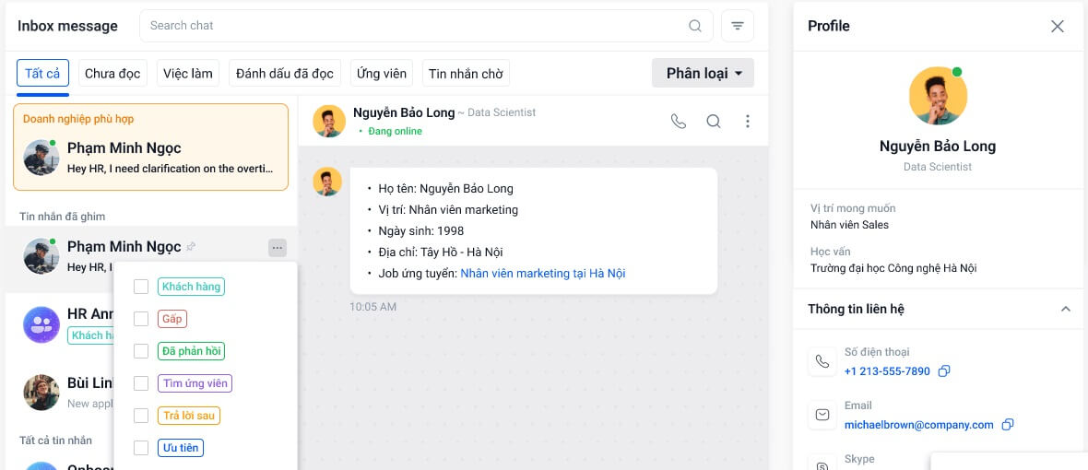
Task: Enable the Ưu tiên checkbox
Action: (141, 448)
